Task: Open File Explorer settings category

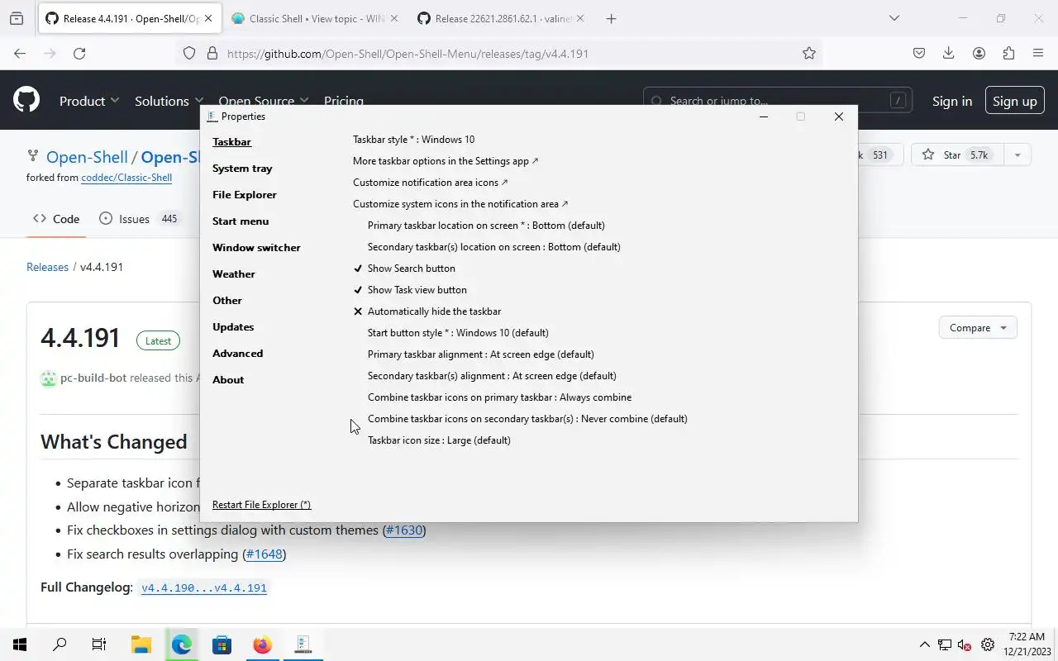Action: tap(245, 195)
